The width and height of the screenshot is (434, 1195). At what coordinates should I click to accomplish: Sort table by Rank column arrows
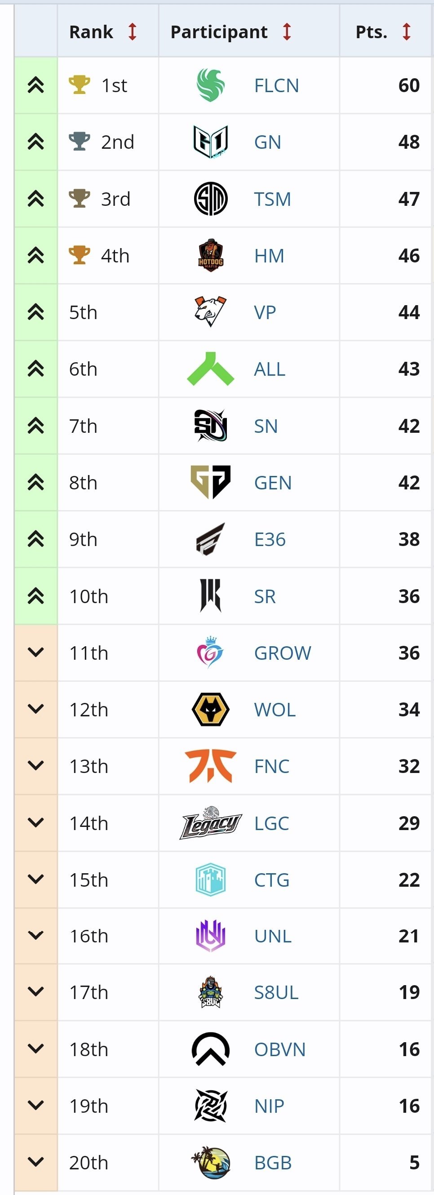(x=133, y=31)
